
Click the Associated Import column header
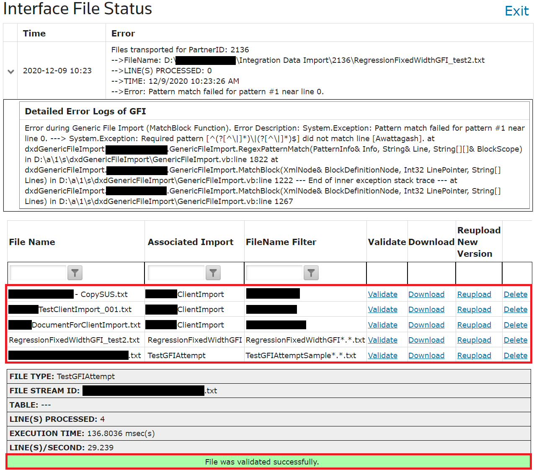coord(191,242)
